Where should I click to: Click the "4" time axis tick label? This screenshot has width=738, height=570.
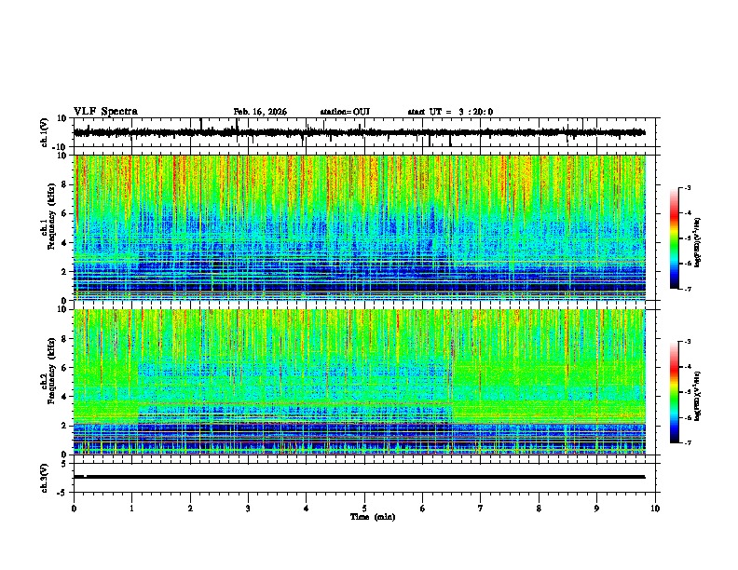pos(307,509)
